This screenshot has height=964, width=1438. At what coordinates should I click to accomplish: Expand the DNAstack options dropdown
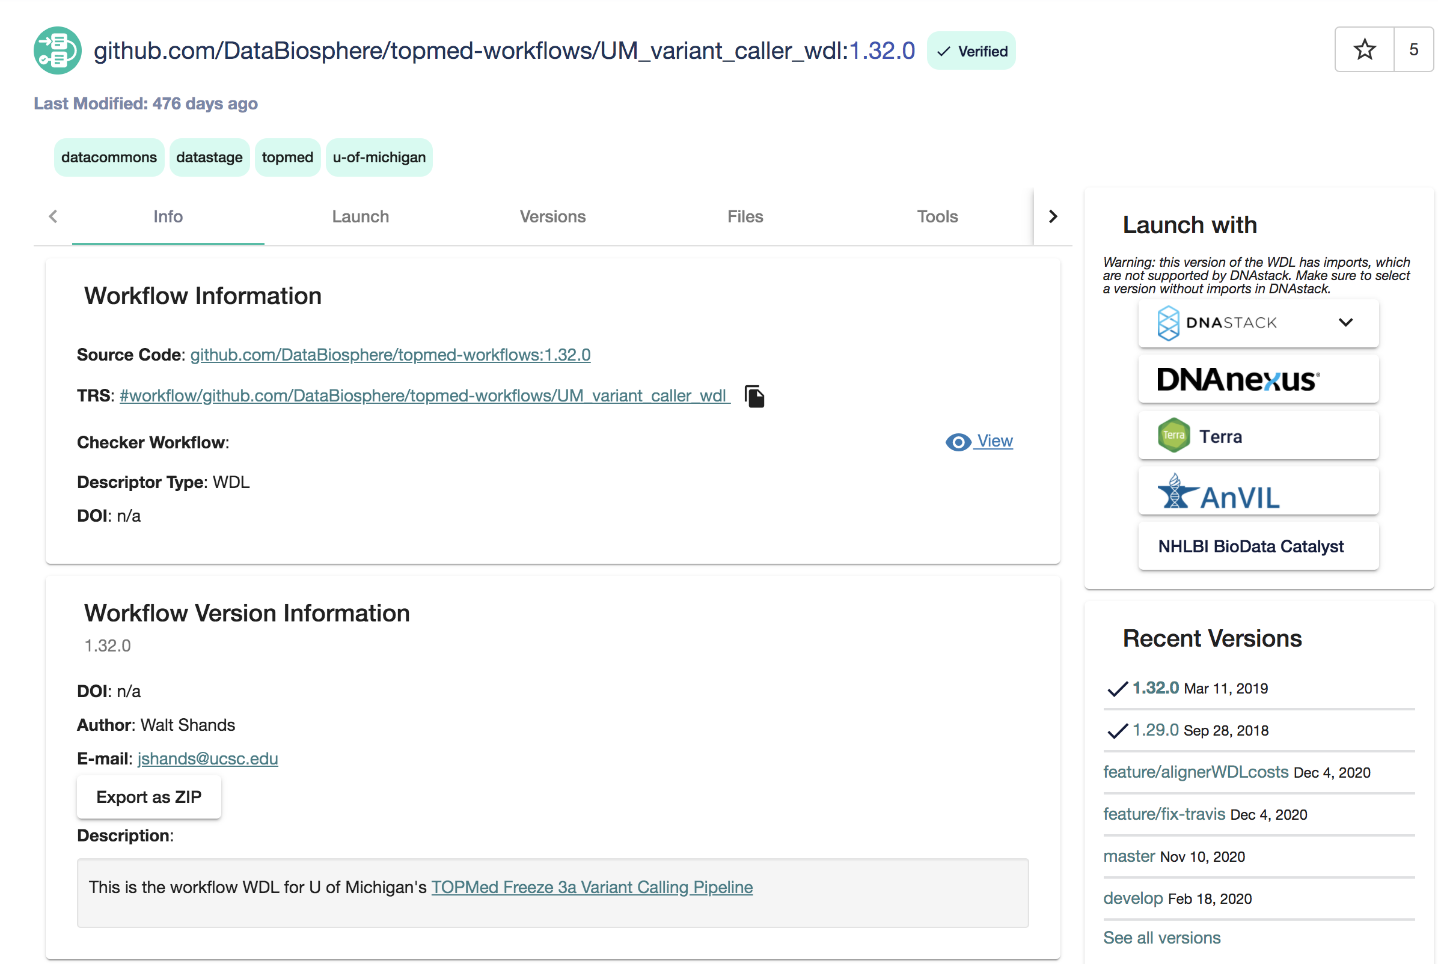pos(1347,322)
